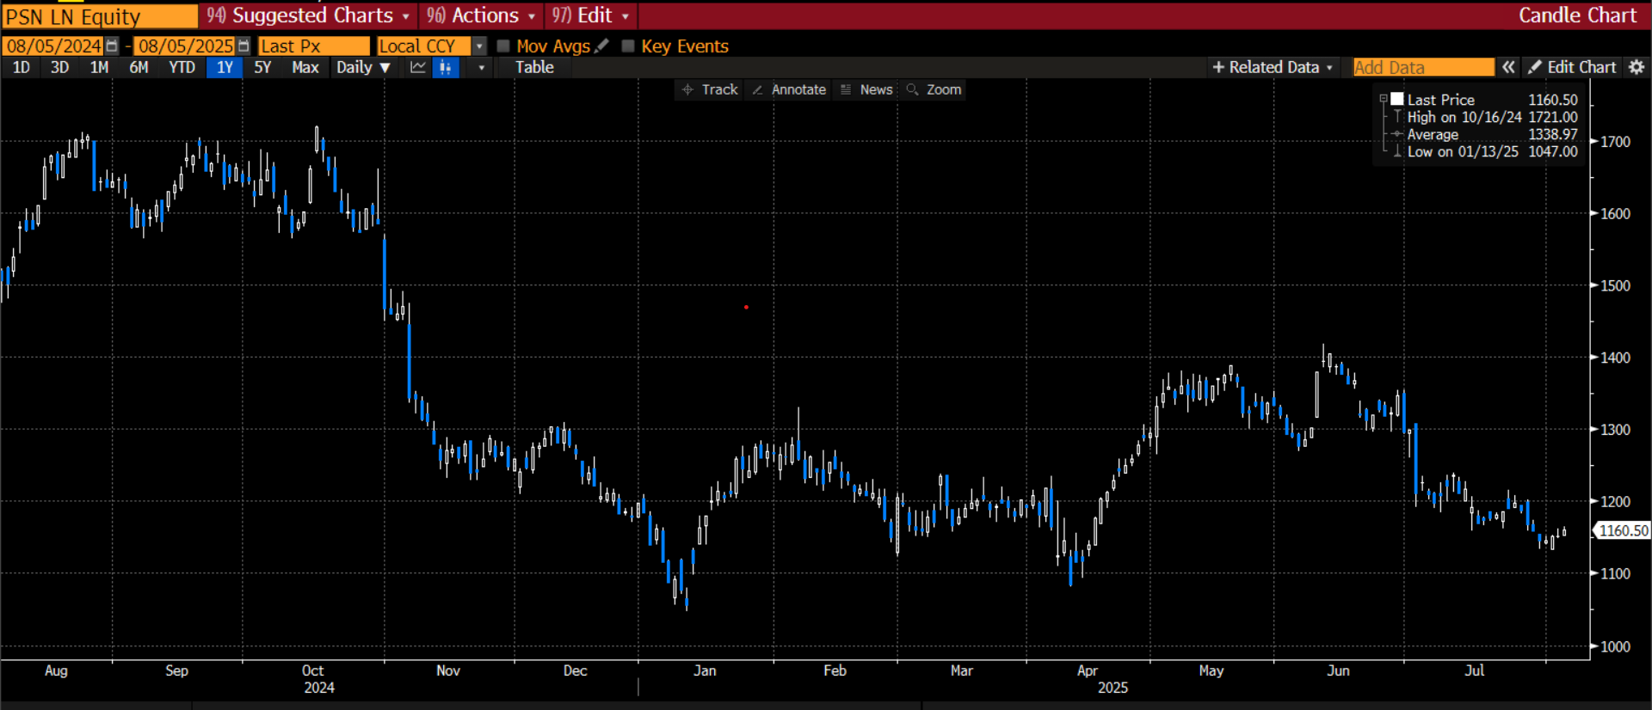
Task: Open the Actions menu
Action: pyautogui.click(x=481, y=15)
